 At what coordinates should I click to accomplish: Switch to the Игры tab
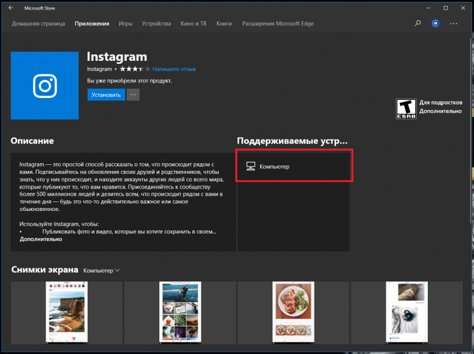[126, 24]
